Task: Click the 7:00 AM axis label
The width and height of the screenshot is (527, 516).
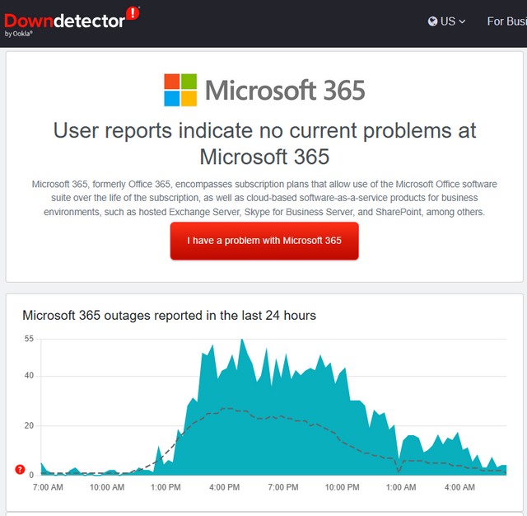Action: [48, 487]
